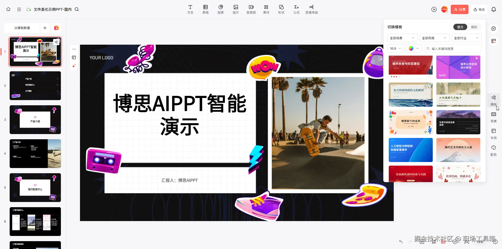This screenshot has height=249, width=502.
Task: Choose the 现代艺术中的东方元素 template
Action: [458, 150]
